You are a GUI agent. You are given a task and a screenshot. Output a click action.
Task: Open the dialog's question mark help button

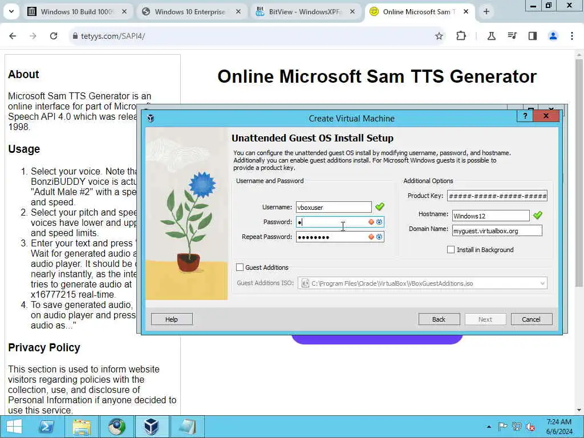point(525,116)
